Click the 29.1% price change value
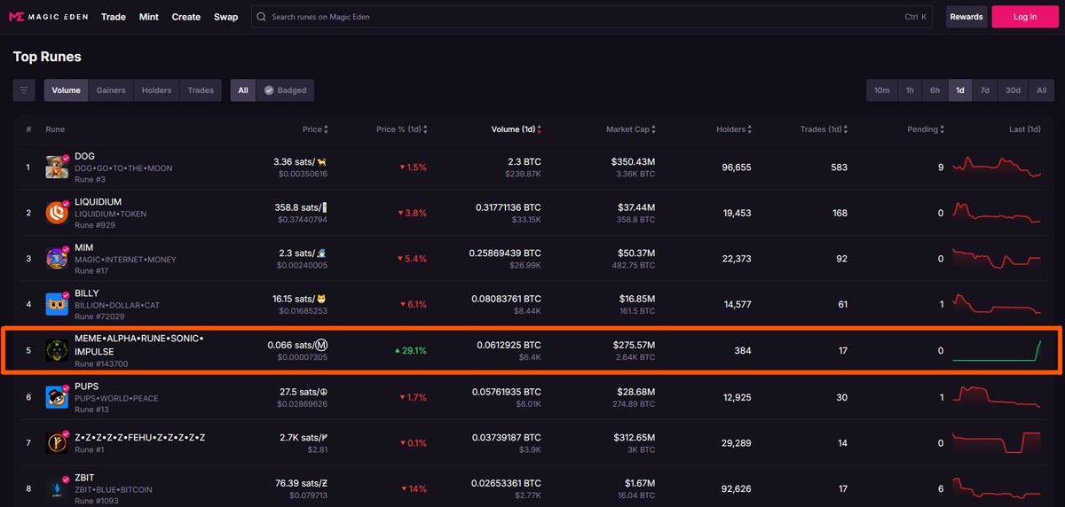Viewport: 1065px width, 507px height. point(410,351)
